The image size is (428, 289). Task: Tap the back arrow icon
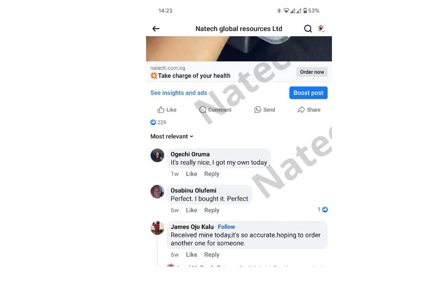pyautogui.click(x=156, y=29)
